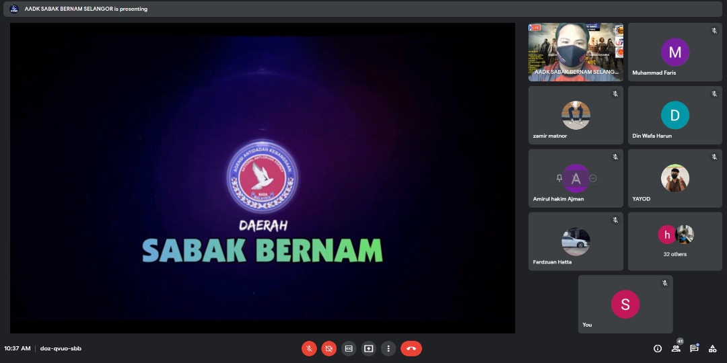
Task: Click YAYOD muted microphone icon
Action: (x=714, y=157)
